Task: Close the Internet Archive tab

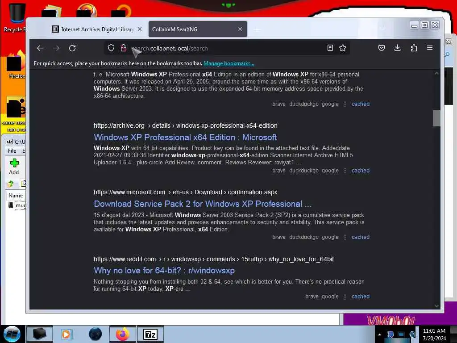Action: [x=140, y=29]
